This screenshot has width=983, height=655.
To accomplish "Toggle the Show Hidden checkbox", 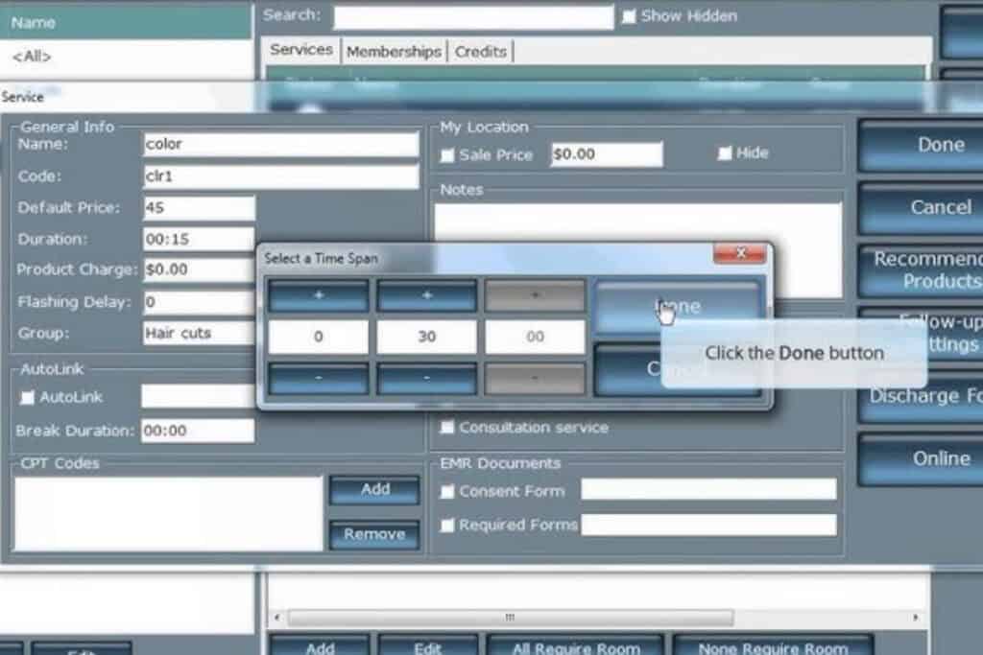I will [629, 16].
